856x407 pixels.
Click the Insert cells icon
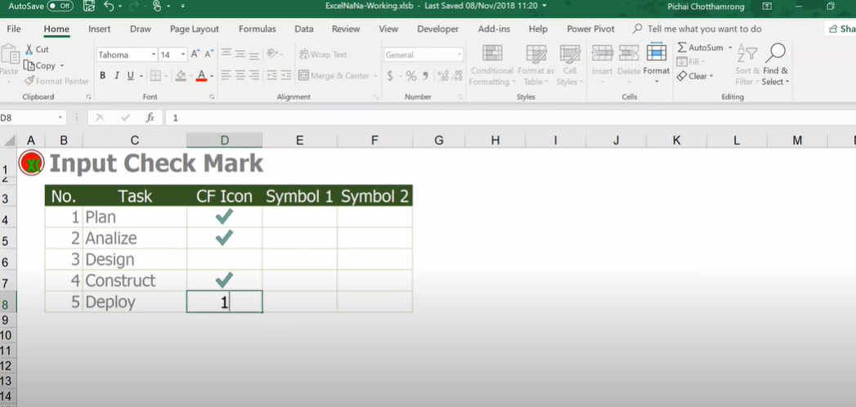(603, 53)
